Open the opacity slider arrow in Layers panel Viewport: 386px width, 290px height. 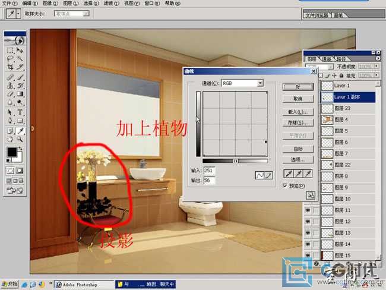[376, 67]
